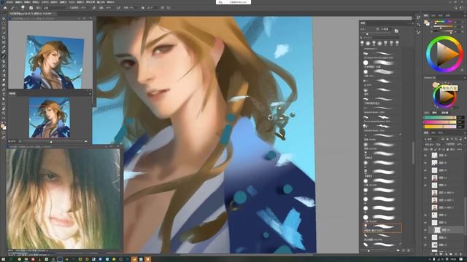Viewport: 467px width, 262px height.
Task: Click the Link layers icon
Action: point(431,254)
